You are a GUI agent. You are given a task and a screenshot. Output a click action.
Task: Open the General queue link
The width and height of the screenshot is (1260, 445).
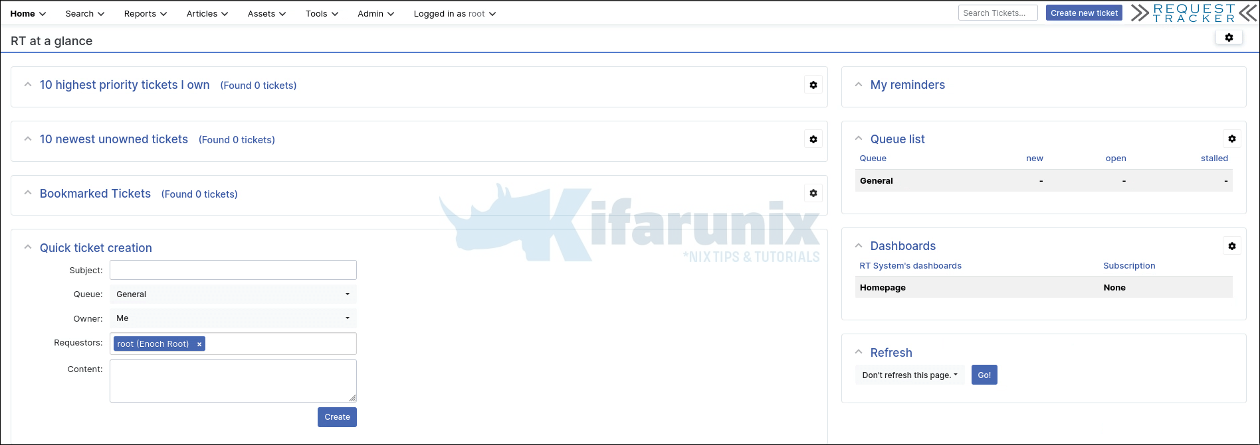[877, 180]
